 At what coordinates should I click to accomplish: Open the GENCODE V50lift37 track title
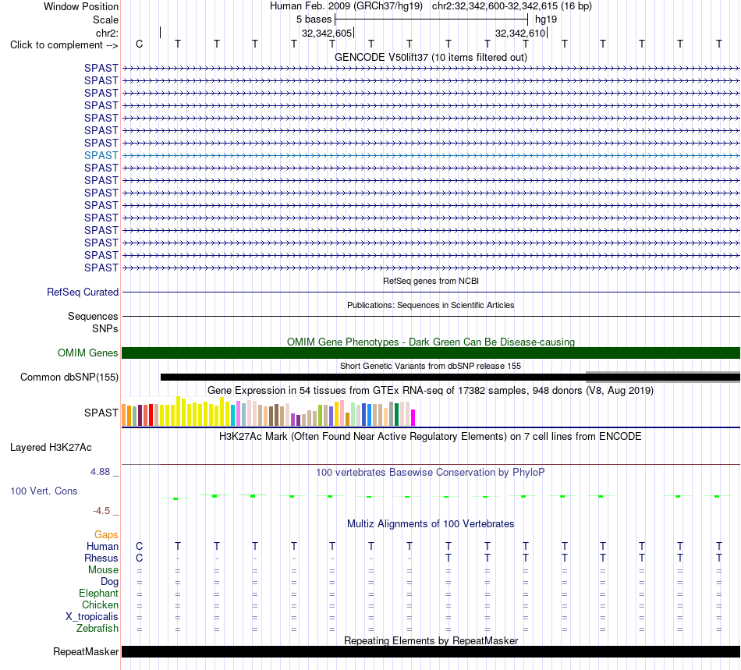[x=431, y=57]
